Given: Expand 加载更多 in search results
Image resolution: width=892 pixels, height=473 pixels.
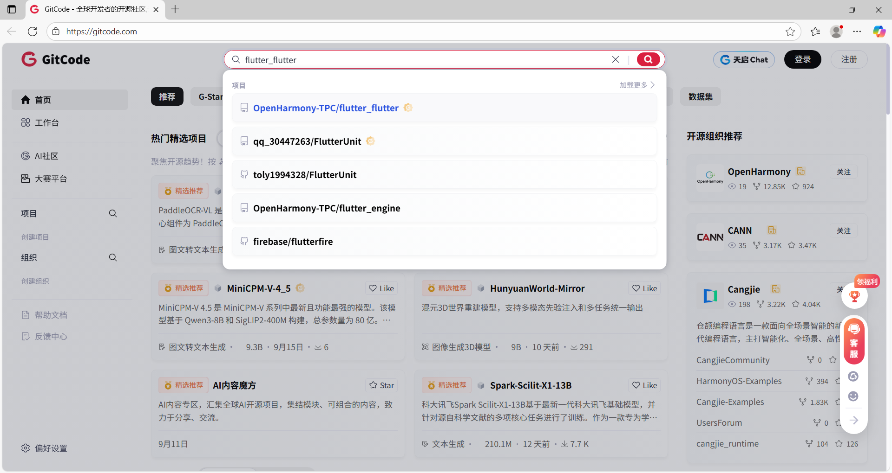Looking at the screenshot, I should [x=637, y=85].
